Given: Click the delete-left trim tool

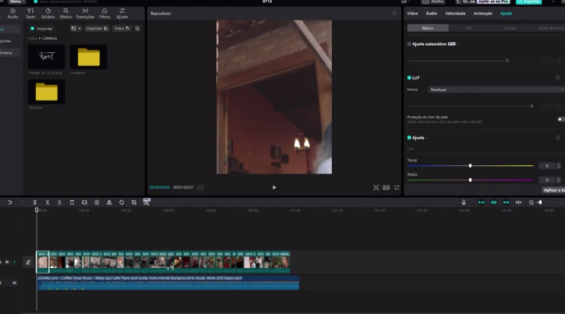Looking at the screenshot, I should coord(47,203).
